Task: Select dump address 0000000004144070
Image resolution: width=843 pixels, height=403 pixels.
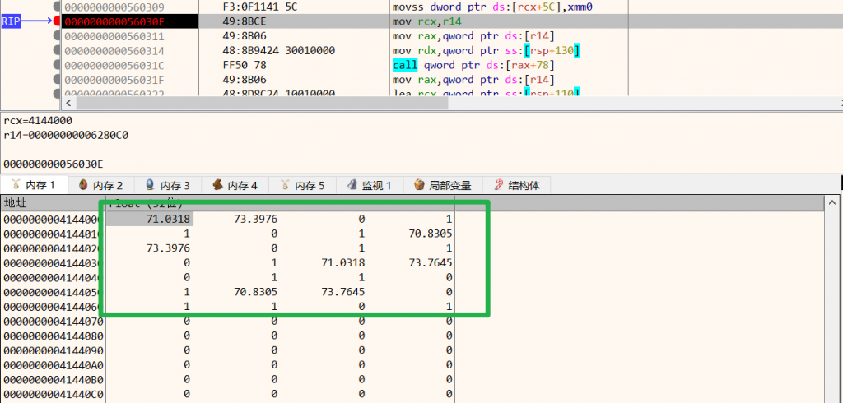Action: [x=54, y=322]
